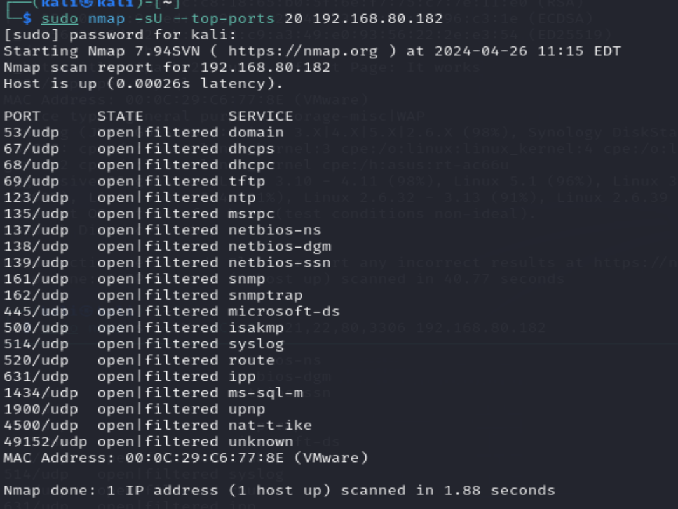Click the nat-t-ike service name

coord(270,425)
